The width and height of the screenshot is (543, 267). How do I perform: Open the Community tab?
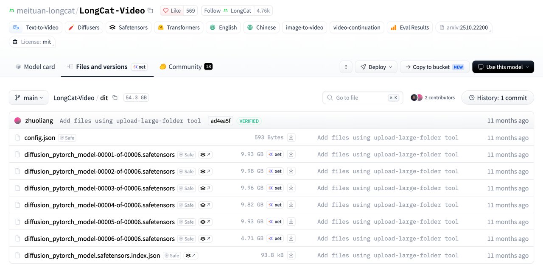186,67
